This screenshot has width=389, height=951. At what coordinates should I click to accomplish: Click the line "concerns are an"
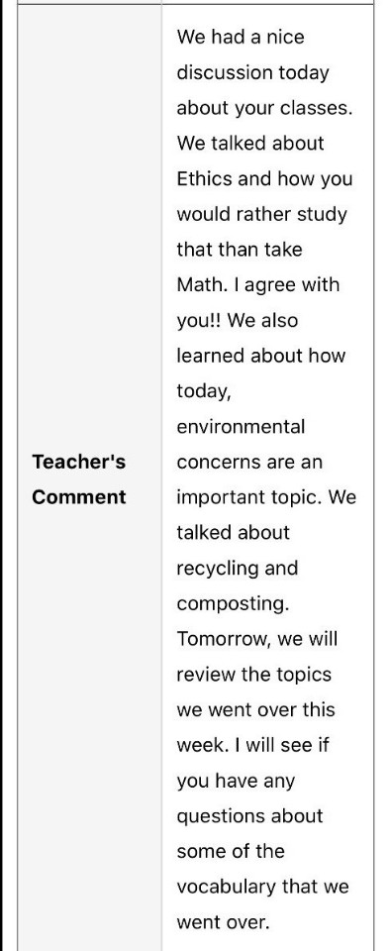click(x=249, y=462)
